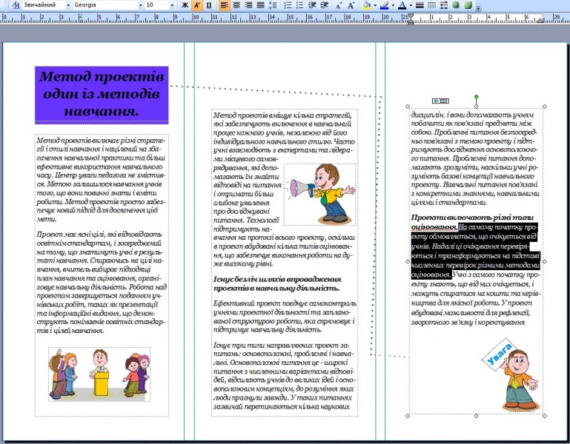Expand the font size dropdown showing 10
570x444 pixels.
tap(170, 5)
